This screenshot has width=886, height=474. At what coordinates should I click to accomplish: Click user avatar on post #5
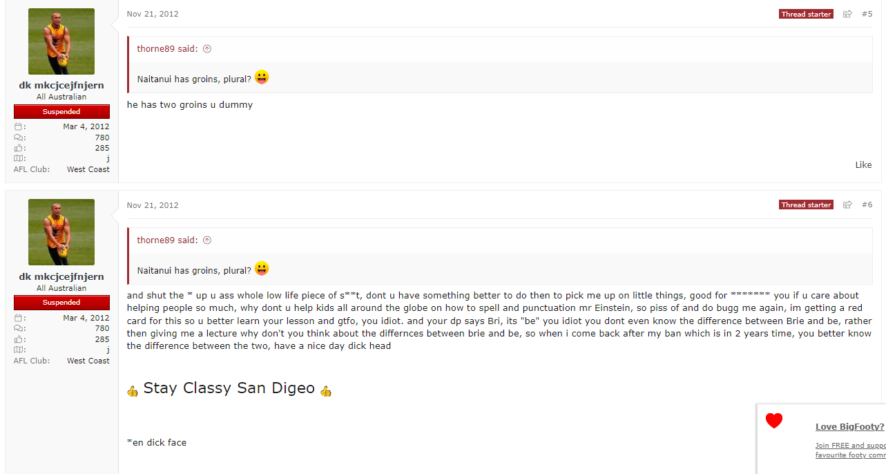click(x=61, y=41)
